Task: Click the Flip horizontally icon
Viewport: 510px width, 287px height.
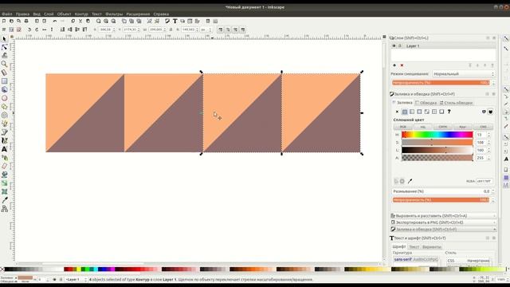Action: 45,29
